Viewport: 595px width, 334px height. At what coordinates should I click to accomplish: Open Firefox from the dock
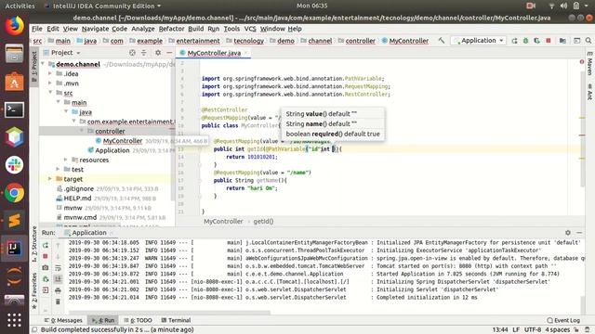[x=15, y=26]
